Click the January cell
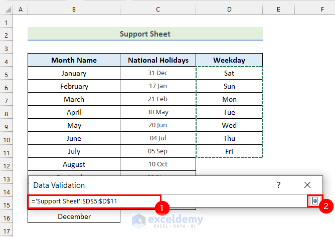 [x=74, y=73]
